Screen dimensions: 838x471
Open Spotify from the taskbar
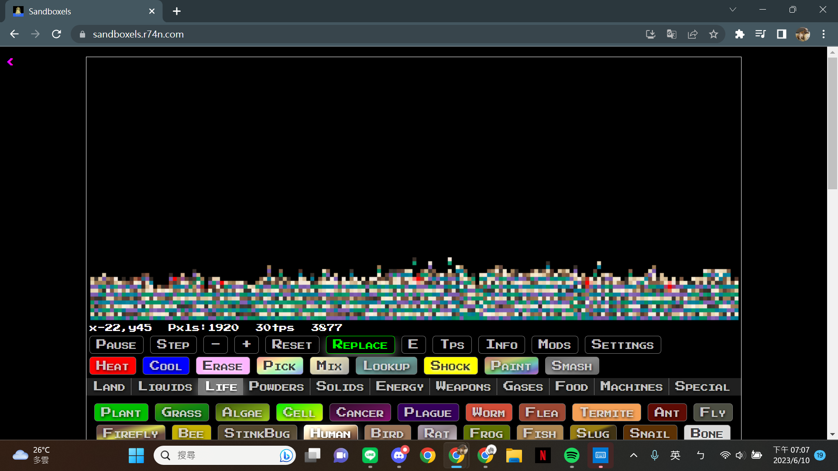click(x=572, y=455)
